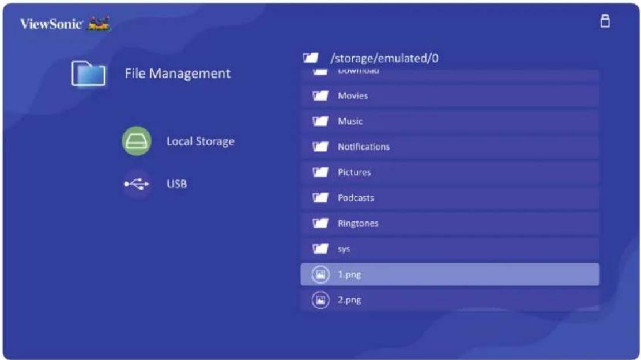Click the Ringtones folder icon
Image resolution: width=641 pixels, height=360 pixels.
click(320, 223)
